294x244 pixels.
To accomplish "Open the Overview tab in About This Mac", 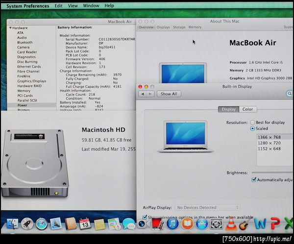I will [x=146, y=27].
